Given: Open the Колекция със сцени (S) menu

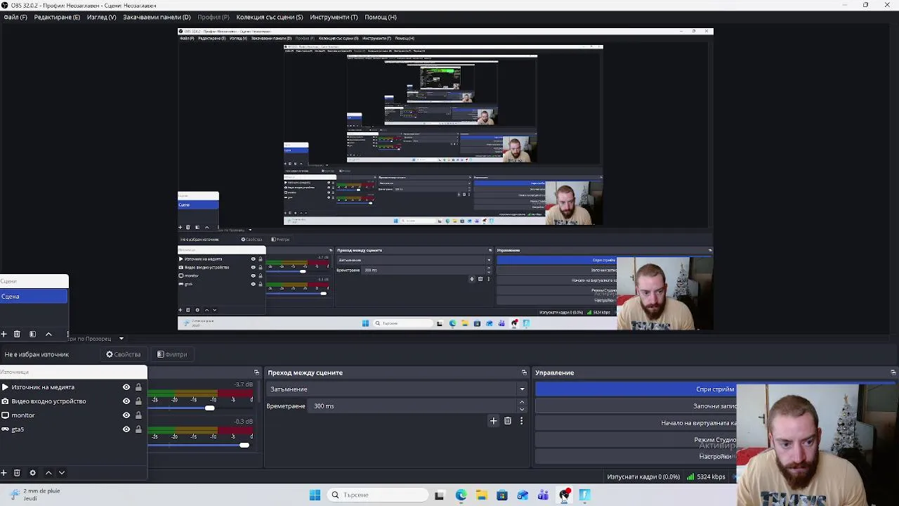Looking at the screenshot, I should [x=270, y=17].
